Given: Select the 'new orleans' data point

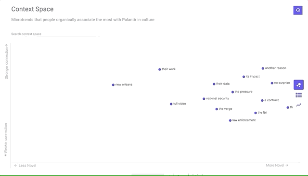Looking at the screenshot, I should click(113, 85).
